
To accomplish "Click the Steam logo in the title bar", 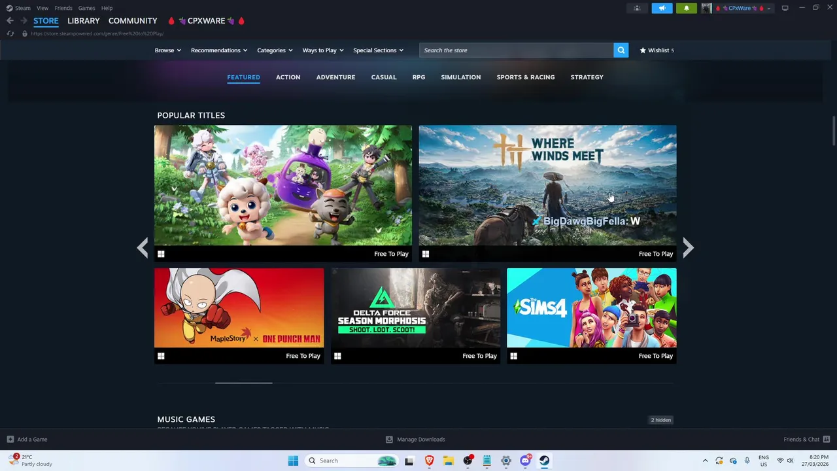I will pos(9,8).
